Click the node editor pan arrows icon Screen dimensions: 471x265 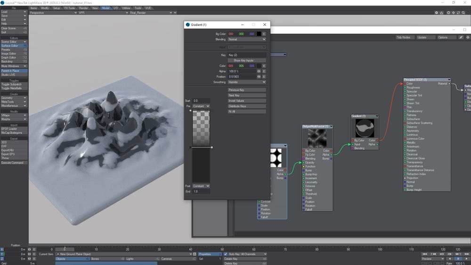pos(468,37)
